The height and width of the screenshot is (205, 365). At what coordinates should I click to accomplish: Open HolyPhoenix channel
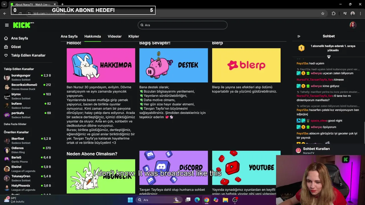(x=27, y=188)
